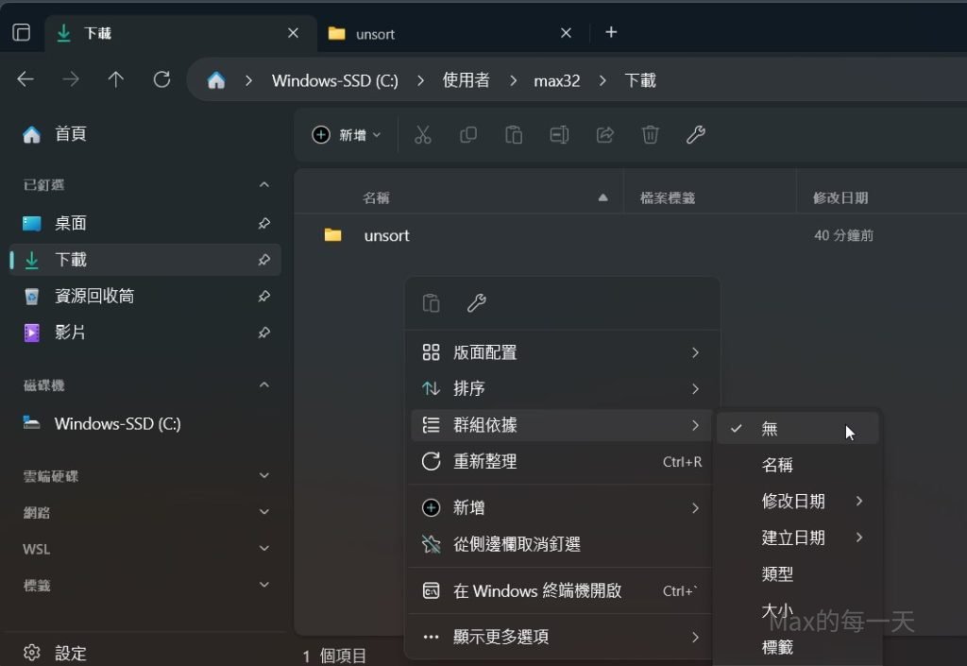The width and height of the screenshot is (967, 666).
Task: Group files by 類型
Action: tap(777, 574)
